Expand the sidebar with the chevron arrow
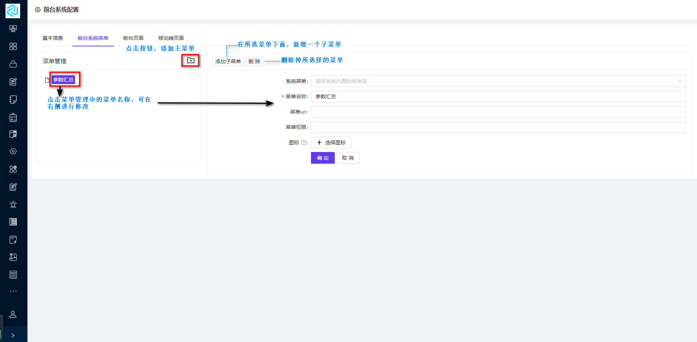Viewport: 697px width, 342px height. pyautogui.click(x=13, y=335)
